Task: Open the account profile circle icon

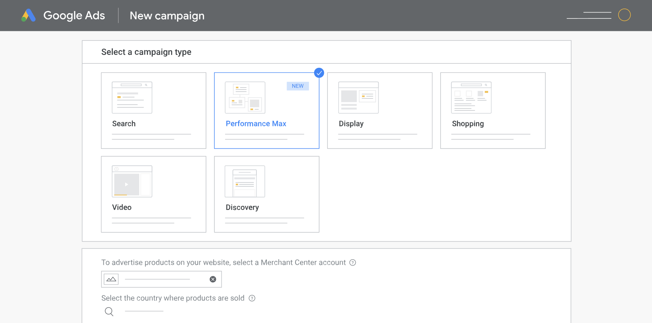Action: [x=624, y=15]
